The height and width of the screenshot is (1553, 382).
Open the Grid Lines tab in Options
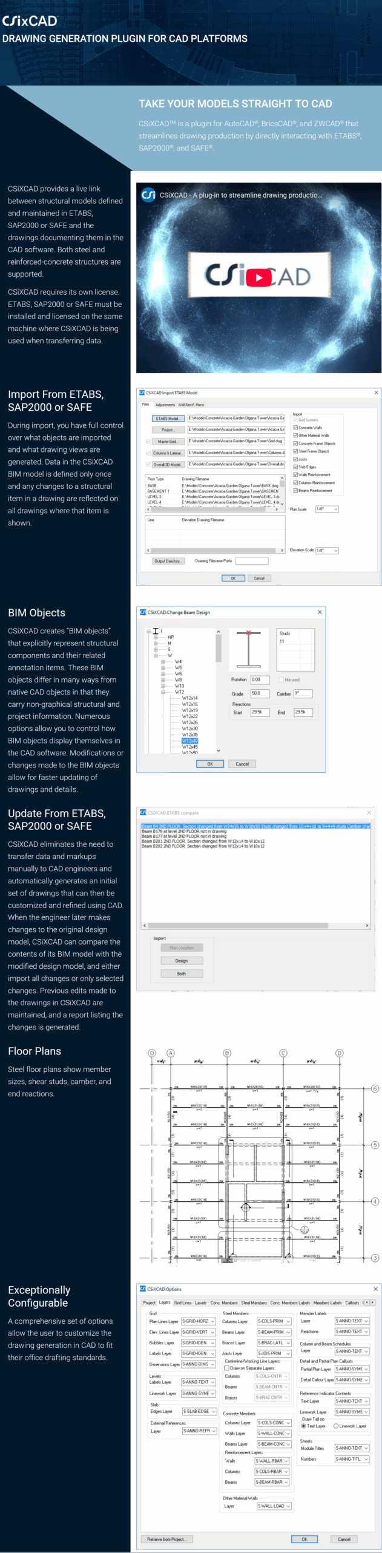(182, 1302)
